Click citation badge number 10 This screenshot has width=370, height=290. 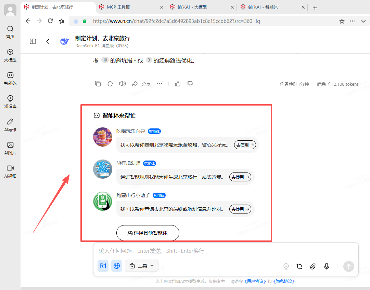(x=105, y=60)
